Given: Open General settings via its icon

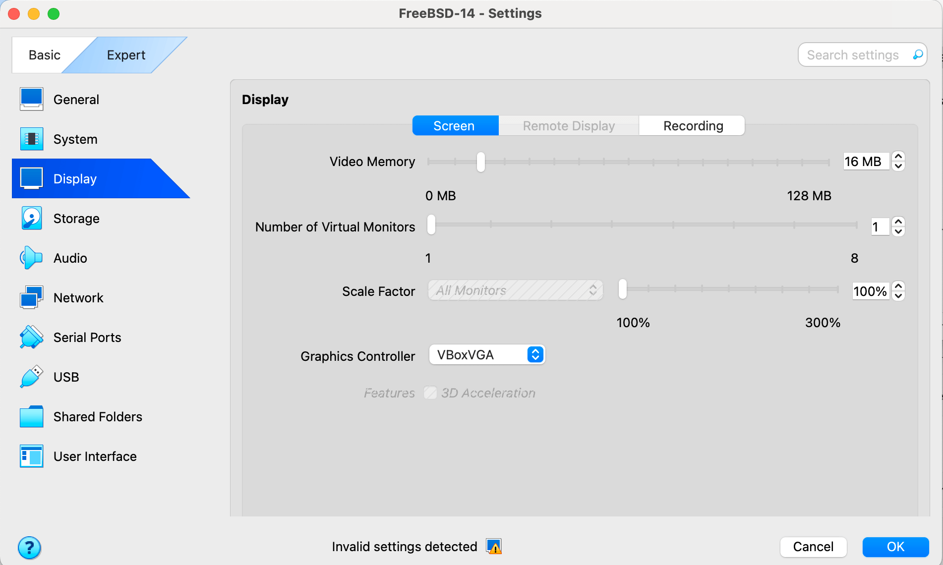Looking at the screenshot, I should click(31, 99).
